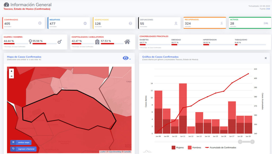Image resolution: width=272 pixels, height=154 pixels.
Task: Click the ribbon icon in Defunciones card
Action: click(x=176, y=23)
